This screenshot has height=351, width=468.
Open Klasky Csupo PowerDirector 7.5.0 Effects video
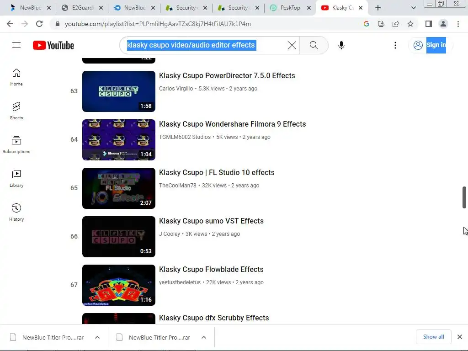point(227,75)
